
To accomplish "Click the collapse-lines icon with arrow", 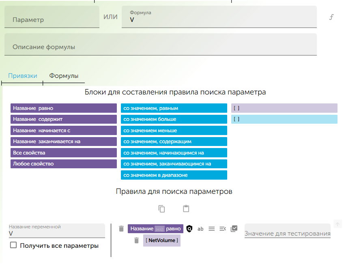I will click(222, 229).
